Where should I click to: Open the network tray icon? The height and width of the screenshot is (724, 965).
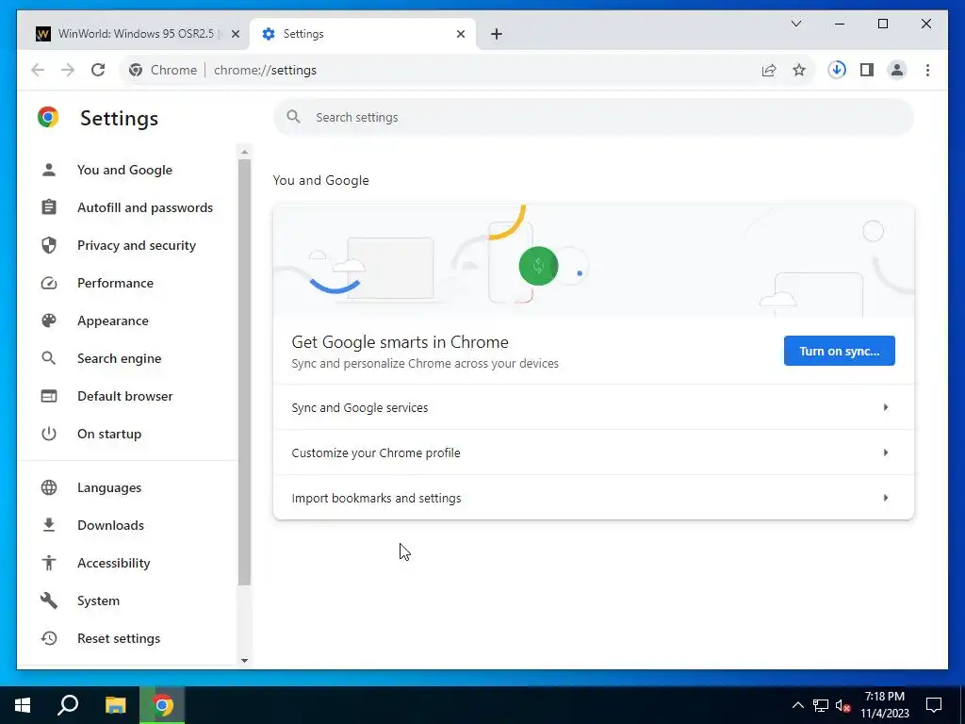click(821, 705)
